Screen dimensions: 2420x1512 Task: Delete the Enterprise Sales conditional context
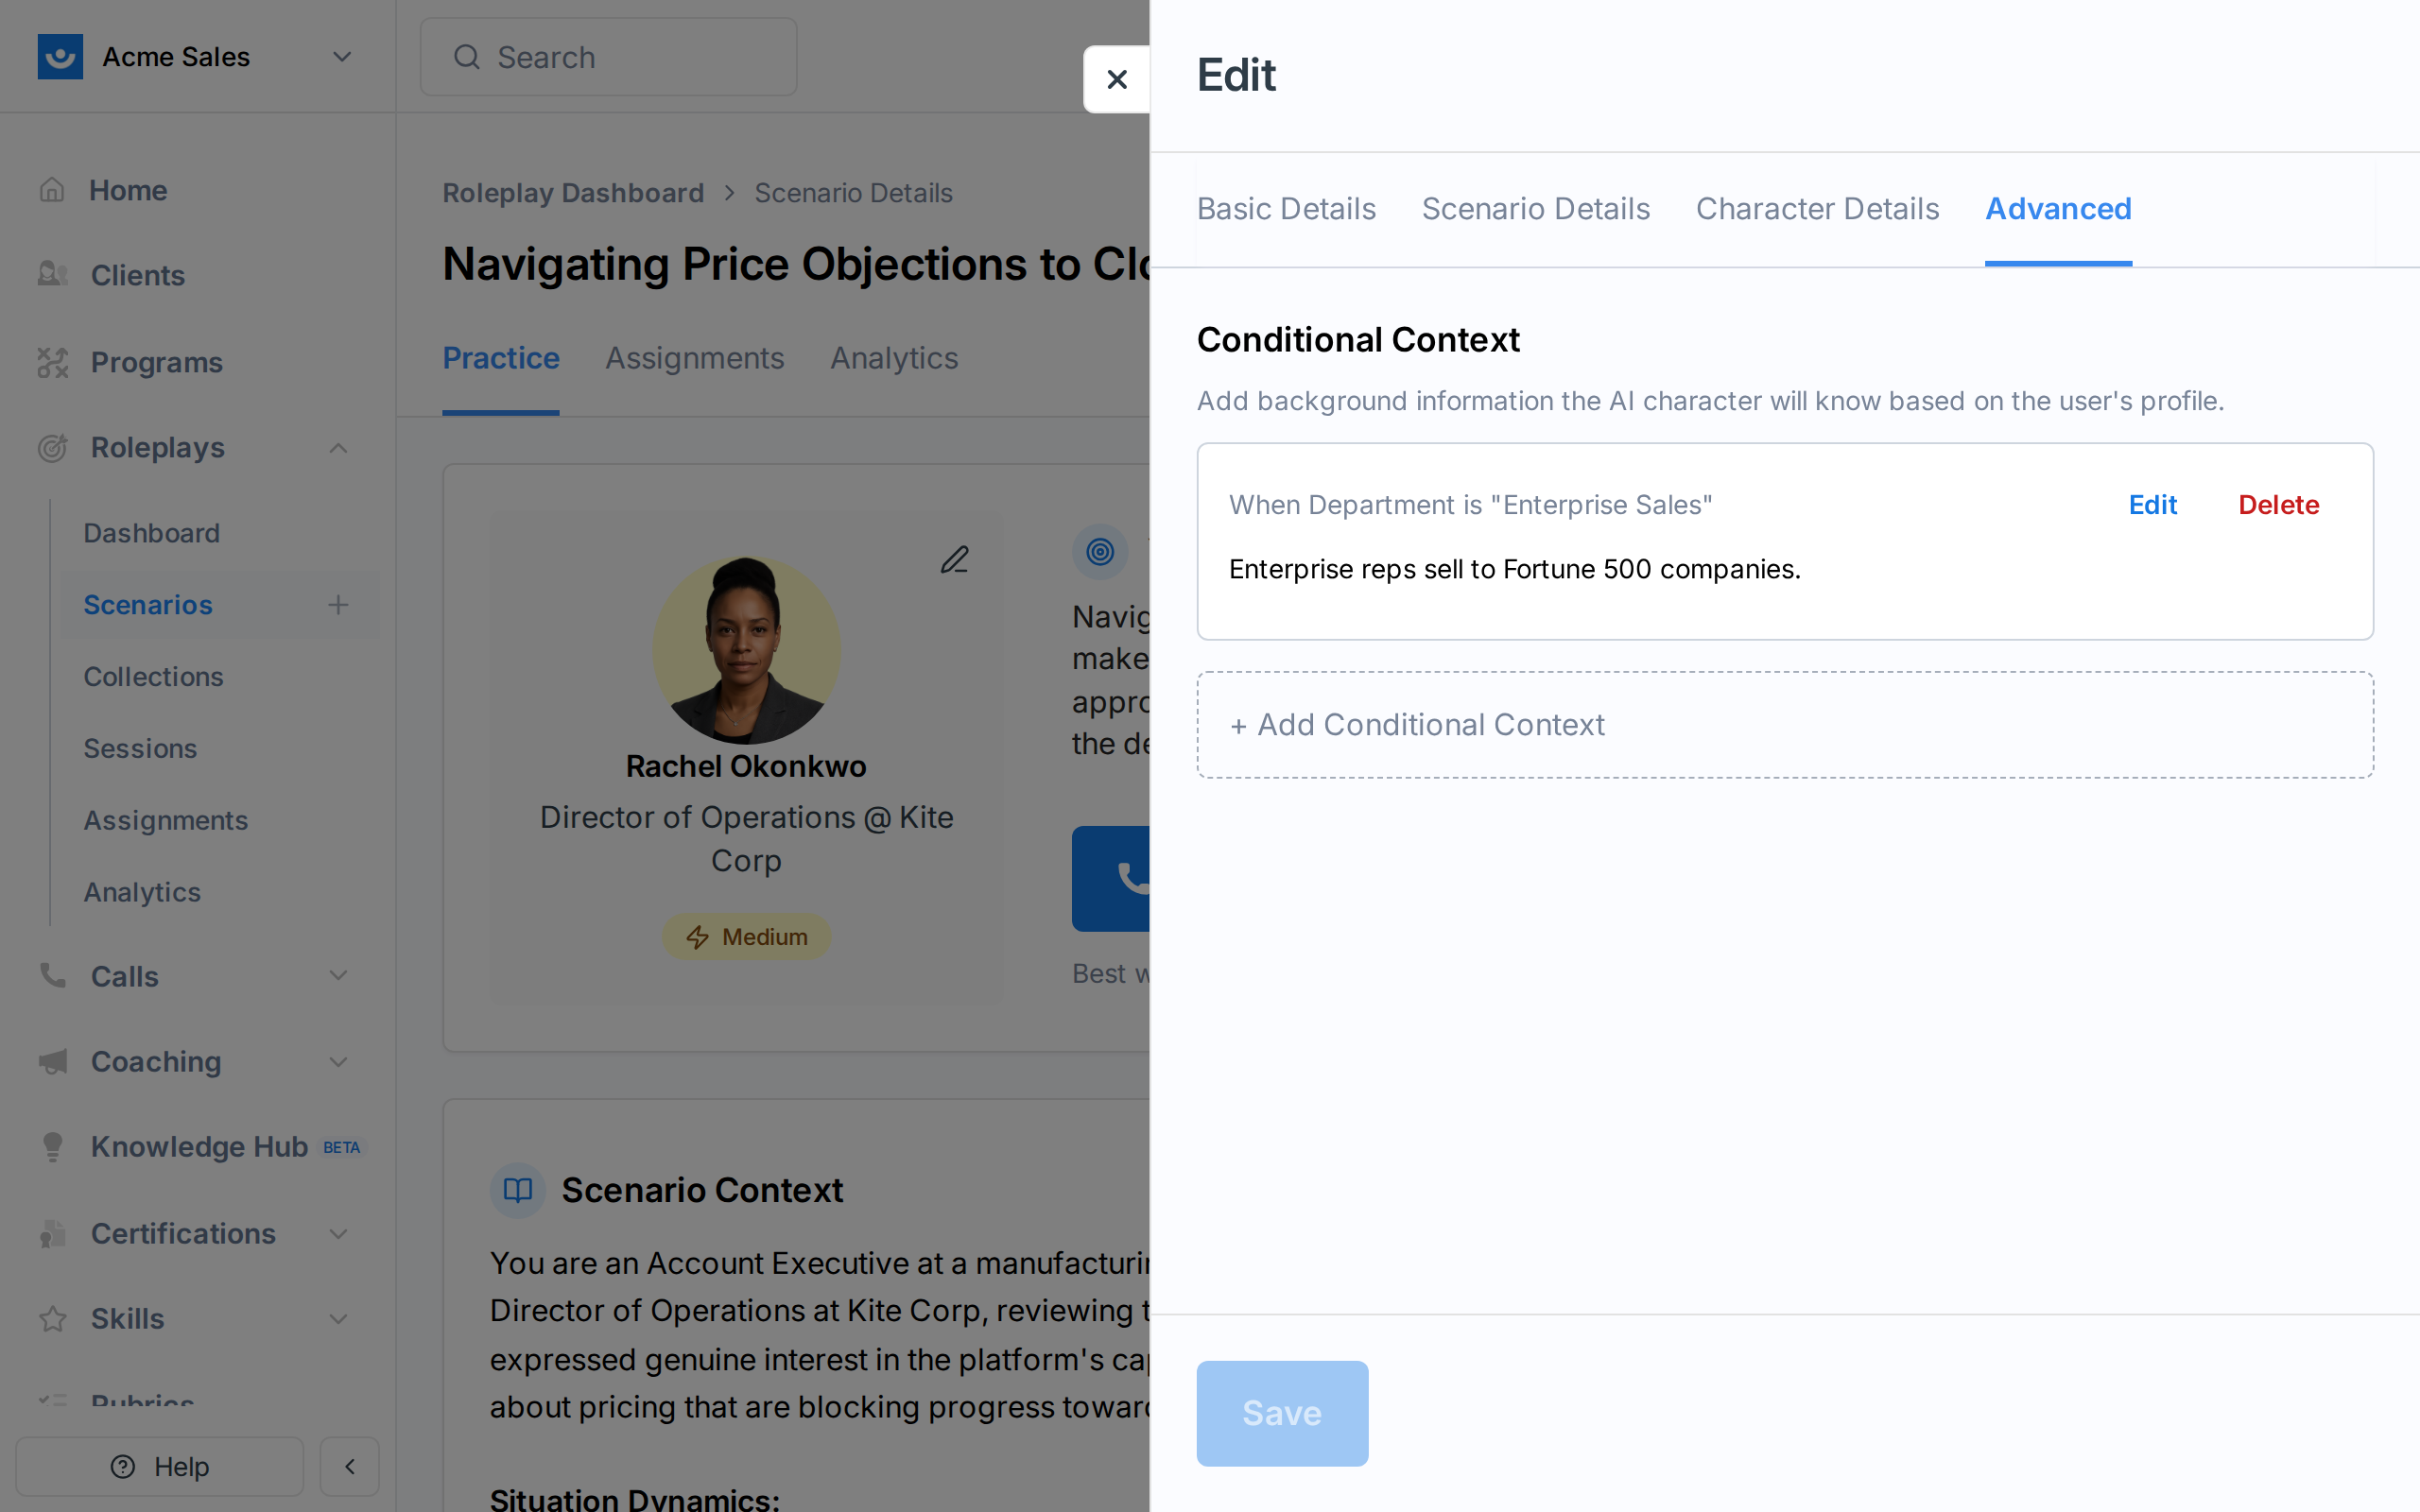pos(2278,505)
